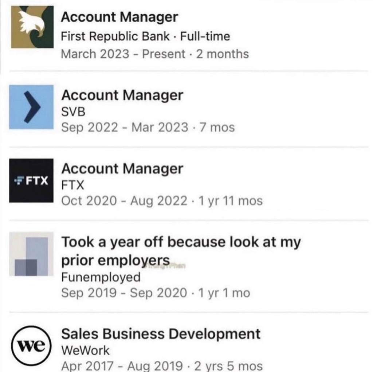Click the Funemployed placeholder company logo
This screenshot has width=373, height=372.
coord(31,254)
